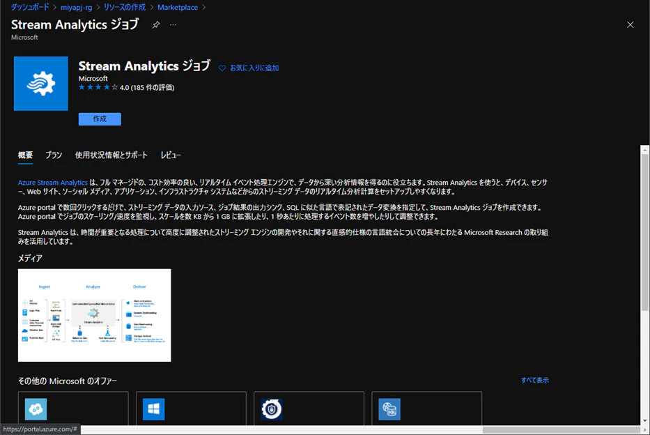Go to miyapj-rg breadcrumb

(x=76, y=7)
